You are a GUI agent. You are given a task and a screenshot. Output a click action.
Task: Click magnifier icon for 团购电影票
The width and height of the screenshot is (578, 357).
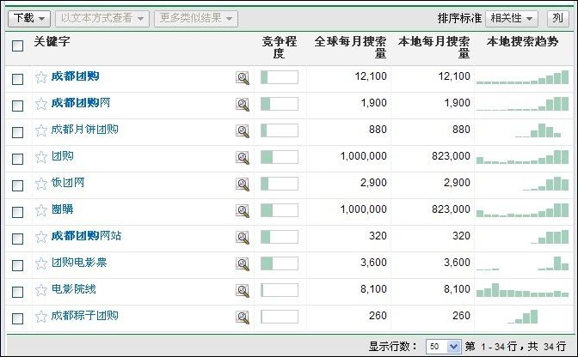(243, 263)
